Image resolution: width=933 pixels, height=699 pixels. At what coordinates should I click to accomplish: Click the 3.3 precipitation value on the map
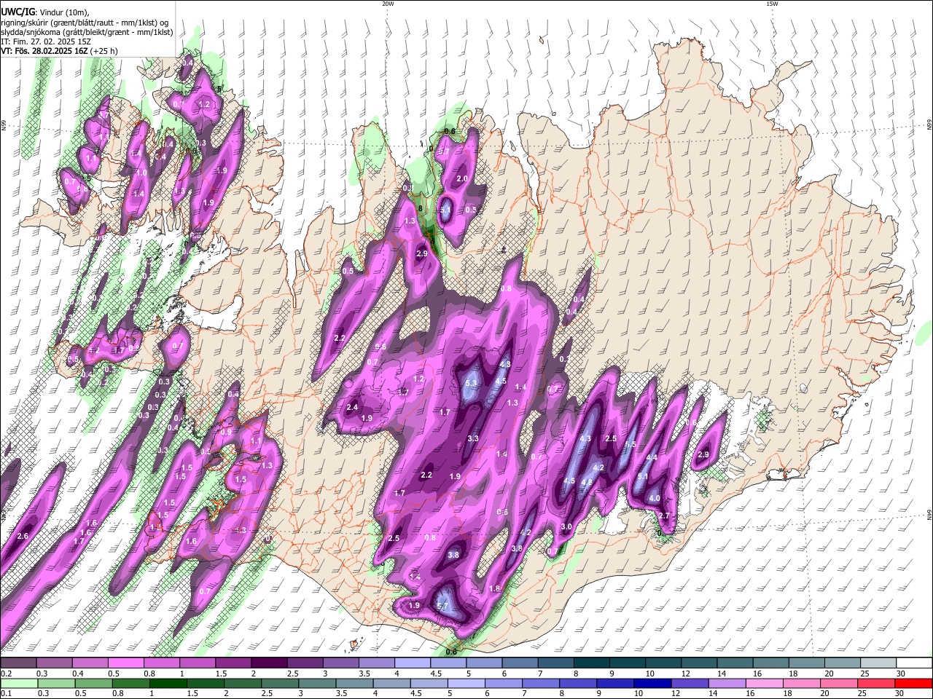[x=473, y=438]
